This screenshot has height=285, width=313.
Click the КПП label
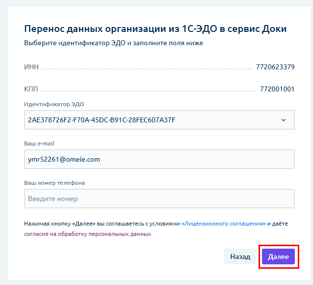point(31,89)
